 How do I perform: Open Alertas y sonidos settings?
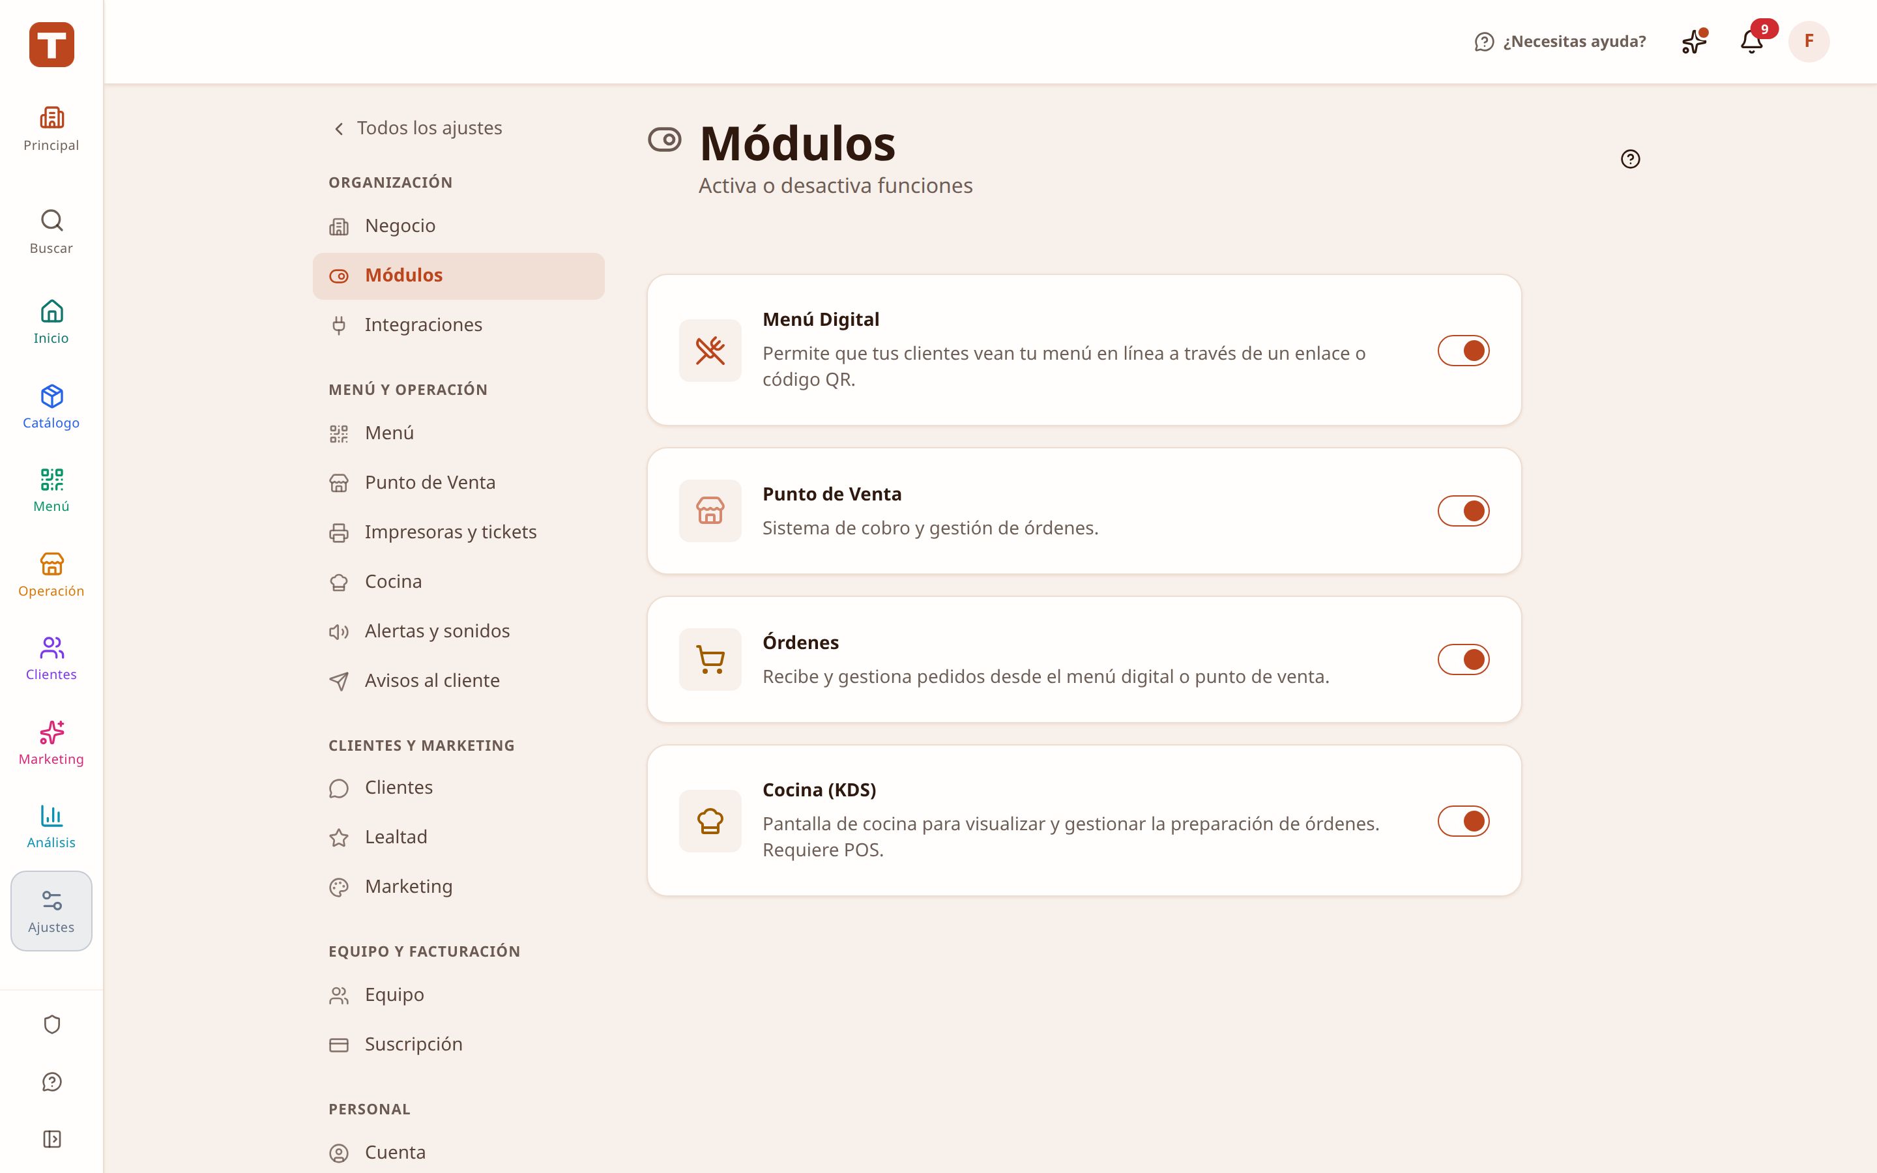458,631
